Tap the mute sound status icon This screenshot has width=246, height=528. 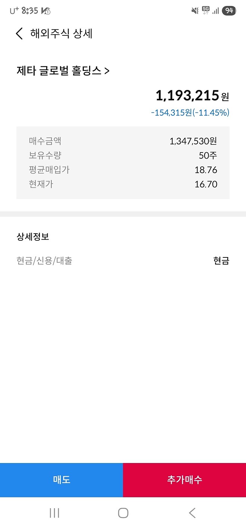pyautogui.click(x=194, y=11)
